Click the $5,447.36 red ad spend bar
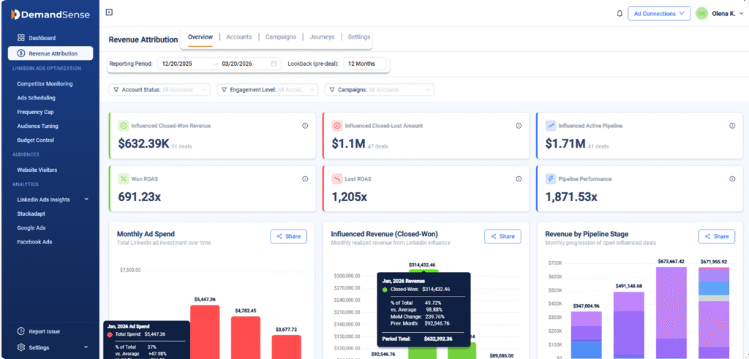The width and height of the screenshot is (749, 359). [205, 332]
